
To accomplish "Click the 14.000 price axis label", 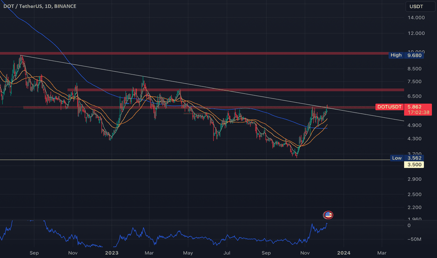I will (416, 17).
